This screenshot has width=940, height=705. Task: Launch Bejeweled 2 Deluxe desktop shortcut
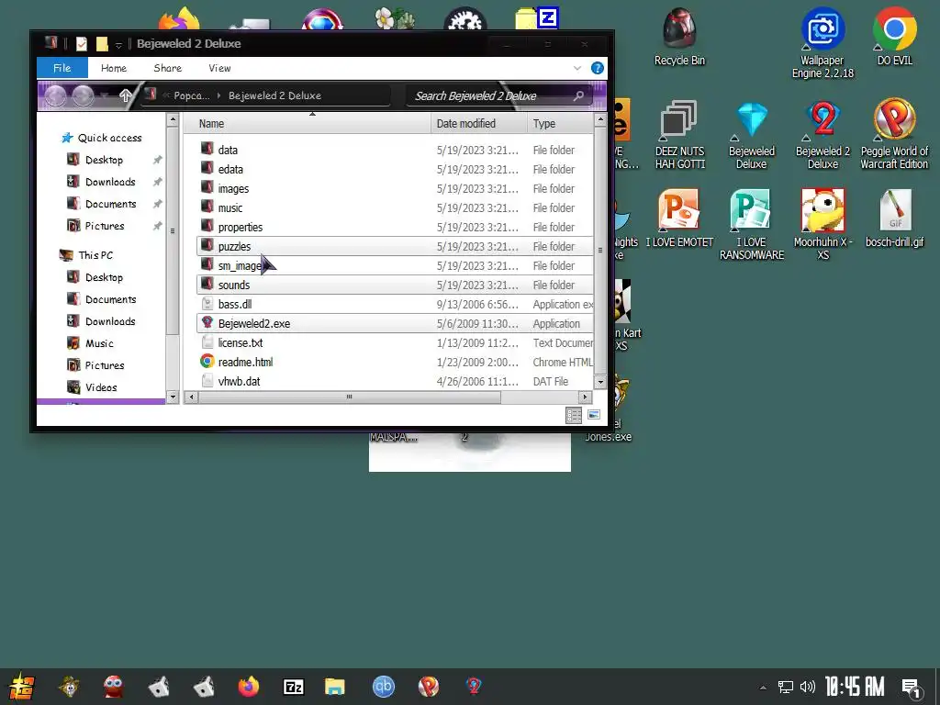(822, 134)
